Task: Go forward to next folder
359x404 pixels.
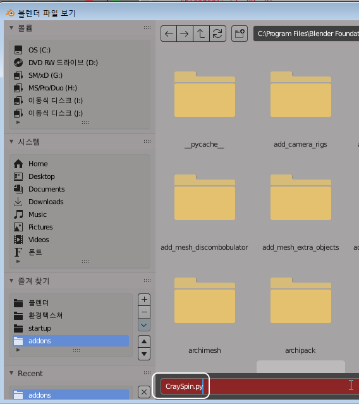Action: (x=185, y=34)
